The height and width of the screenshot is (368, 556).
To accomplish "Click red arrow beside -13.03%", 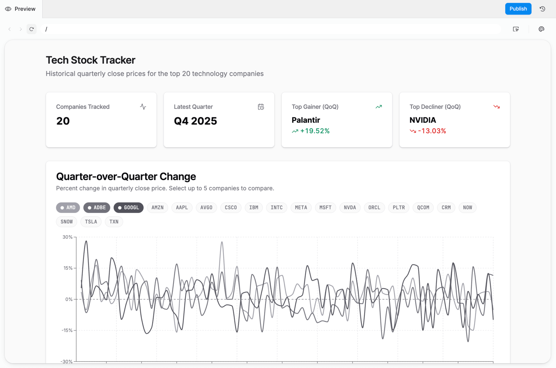I will (x=413, y=131).
